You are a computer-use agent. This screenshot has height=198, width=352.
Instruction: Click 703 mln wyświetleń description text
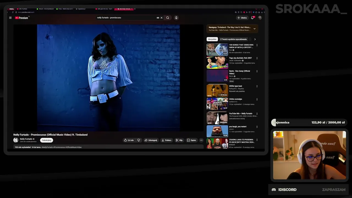(23, 147)
